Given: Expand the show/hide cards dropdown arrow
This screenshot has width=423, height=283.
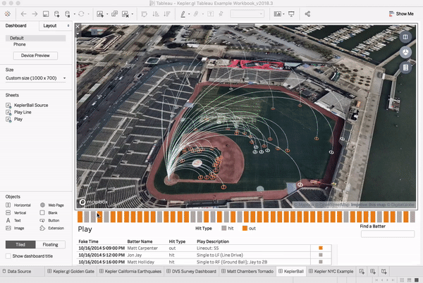Looking at the screenshot, I should (283, 14).
